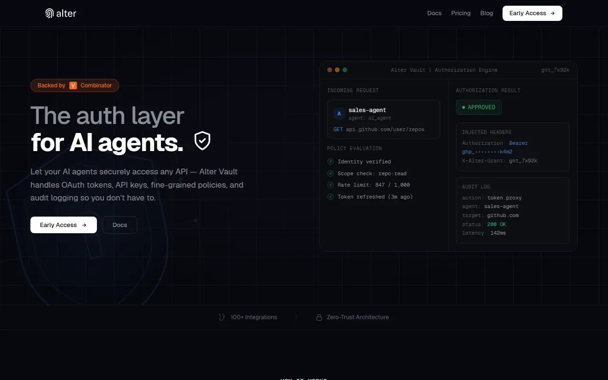Go to the Blog from the navigation
This screenshot has width=608, height=380.
coord(487,13)
